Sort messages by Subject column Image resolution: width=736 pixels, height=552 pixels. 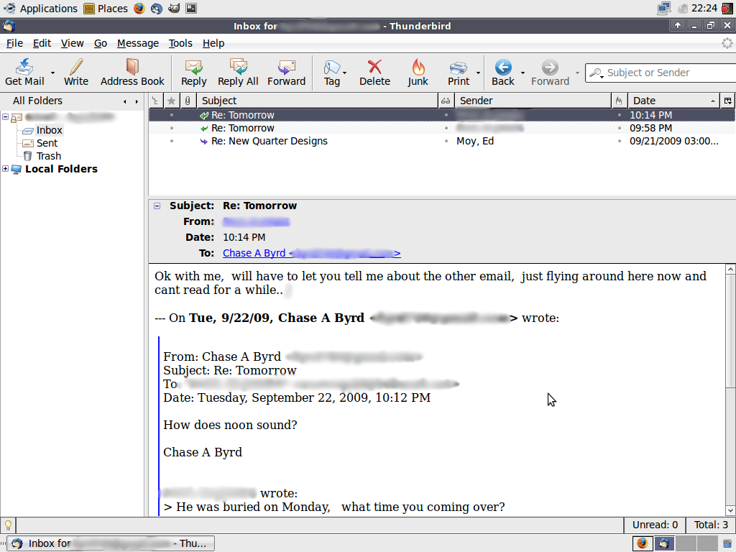coord(317,101)
